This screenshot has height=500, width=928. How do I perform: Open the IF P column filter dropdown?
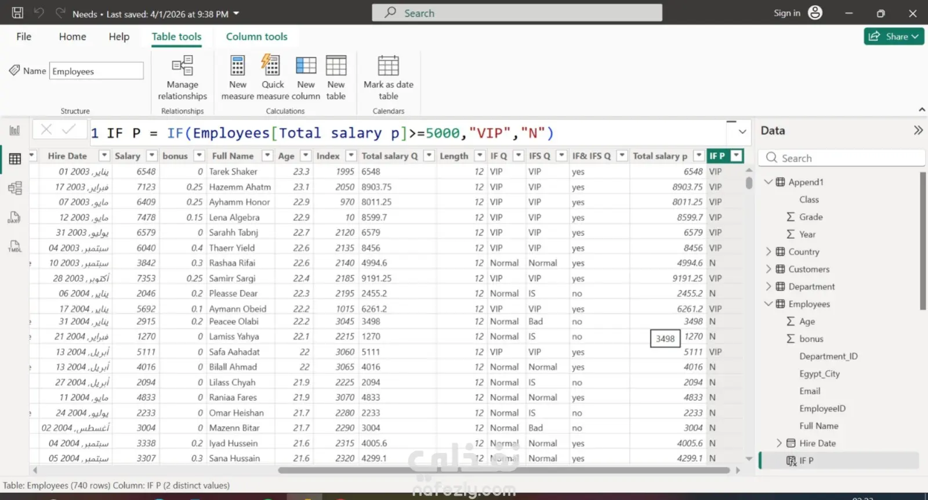tap(736, 155)
